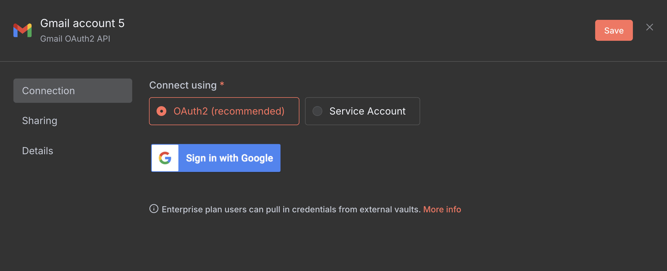Click the "Gmail OAuth2 API" subtitle
This screenshot has height=271, width=667.
click(75, 39)
